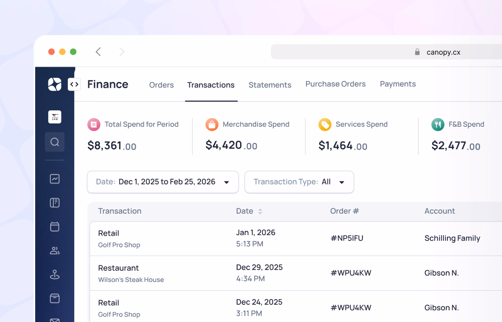This screenshot has width=502, height=322.
Task: Open the Retail transaction dated Jan 1, 2026
Action: [x=296, y=239]
